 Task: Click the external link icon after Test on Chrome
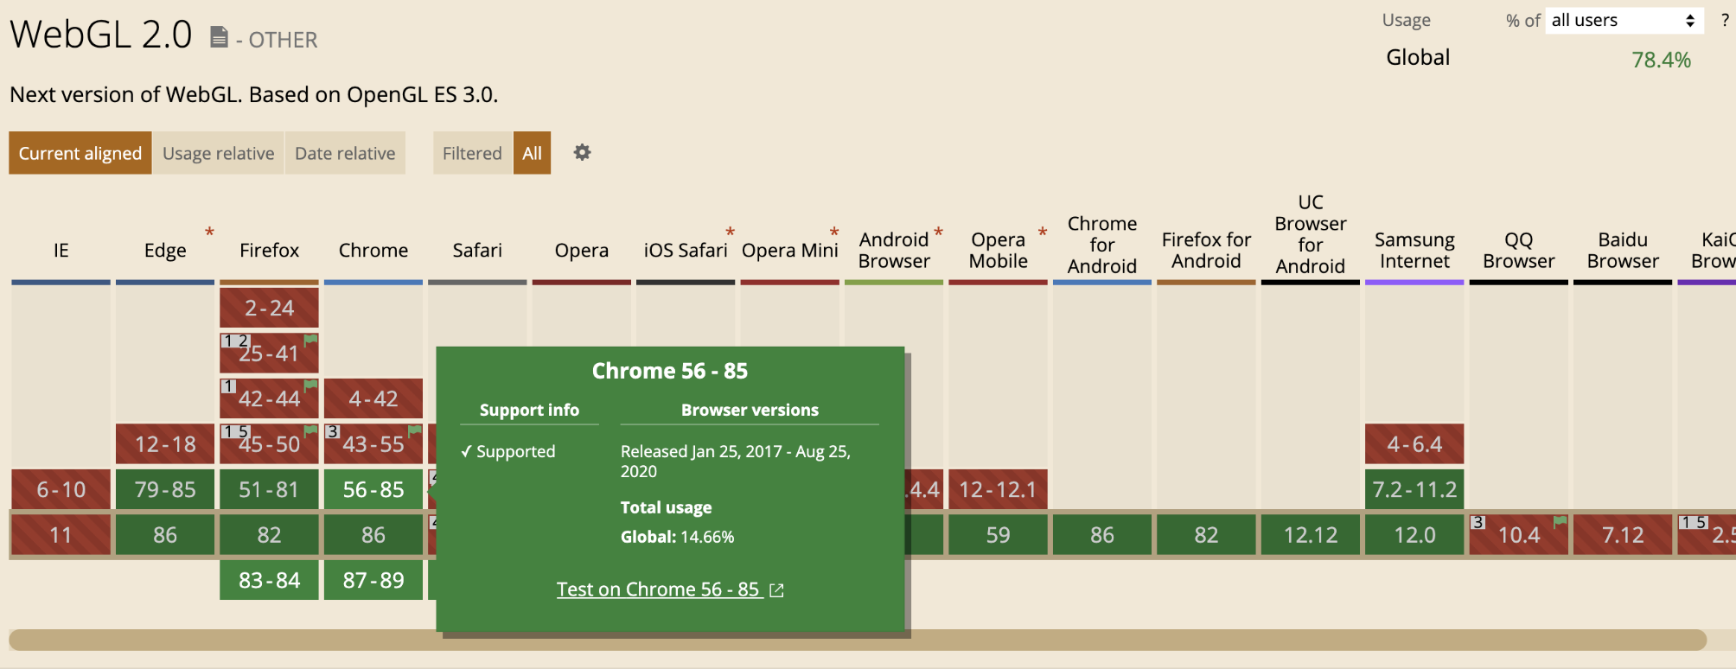(x=776, y=590)
